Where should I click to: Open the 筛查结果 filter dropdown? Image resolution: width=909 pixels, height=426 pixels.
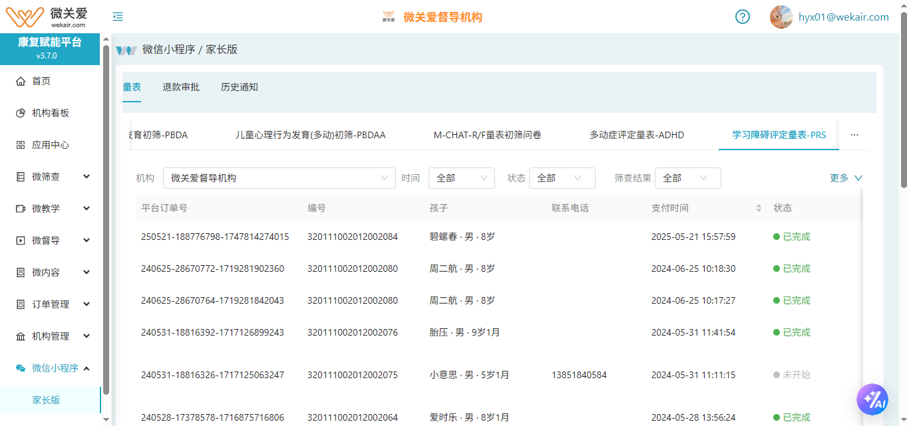(687, 178)
